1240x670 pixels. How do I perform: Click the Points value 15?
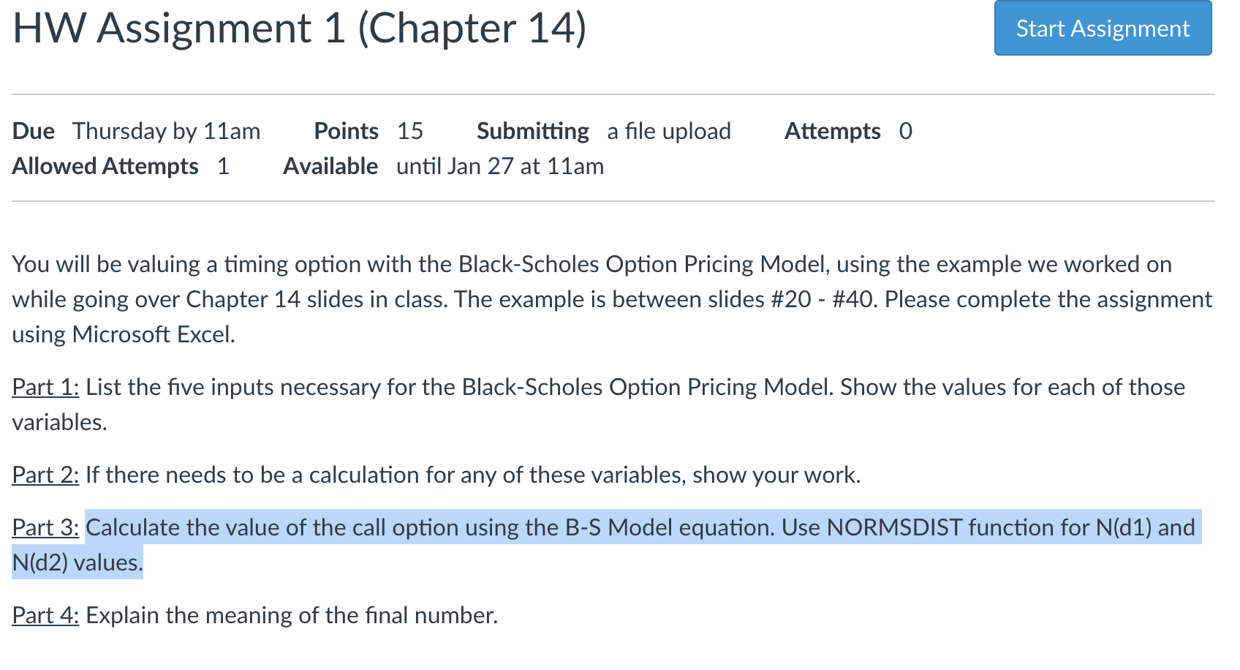pyautogui.click(x=411, y=131)
